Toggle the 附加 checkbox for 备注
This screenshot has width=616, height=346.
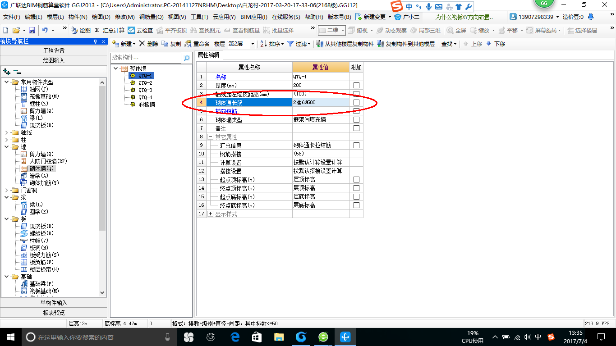(356, 128)
